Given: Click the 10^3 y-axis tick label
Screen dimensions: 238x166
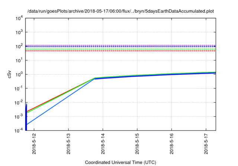Looking at the screenshot, I should (19, 32).
